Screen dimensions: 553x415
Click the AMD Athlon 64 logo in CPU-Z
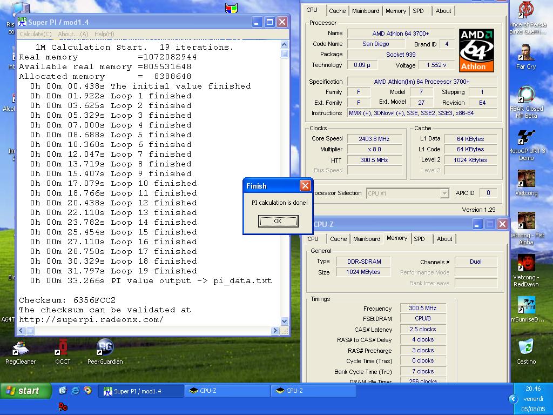click(476, 50)
